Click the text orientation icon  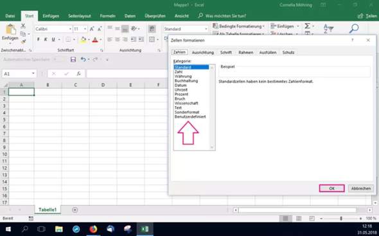[x=134, y=29]
